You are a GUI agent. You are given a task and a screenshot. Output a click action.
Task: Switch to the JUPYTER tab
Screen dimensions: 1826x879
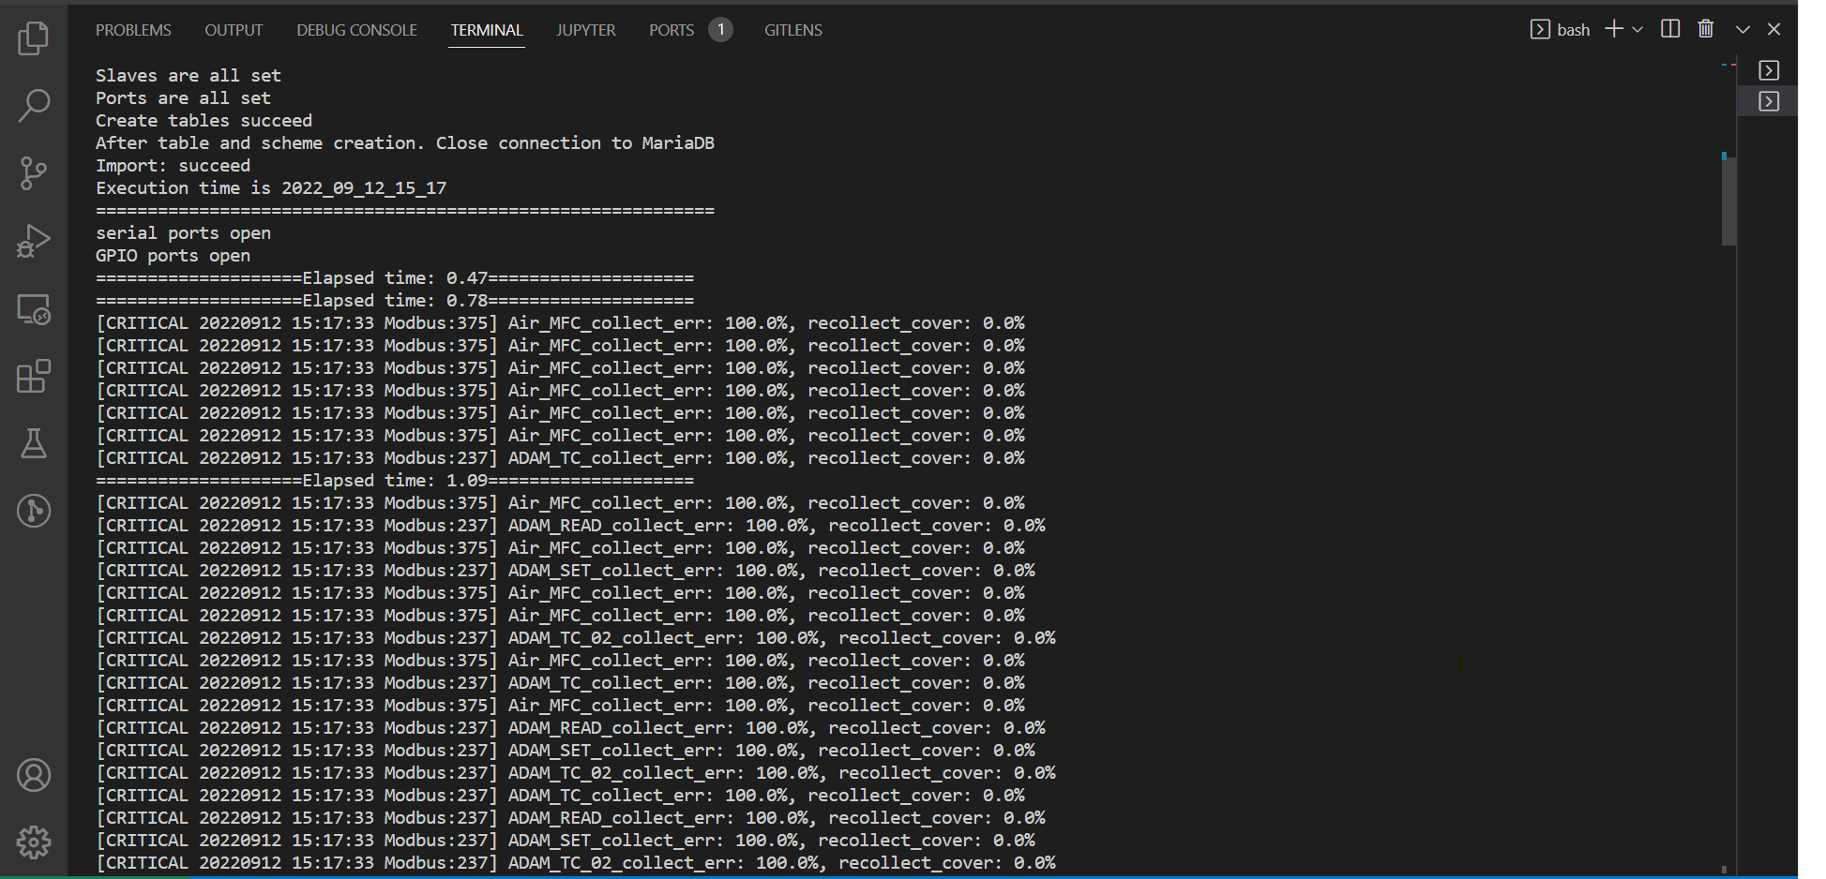[585, 29]
